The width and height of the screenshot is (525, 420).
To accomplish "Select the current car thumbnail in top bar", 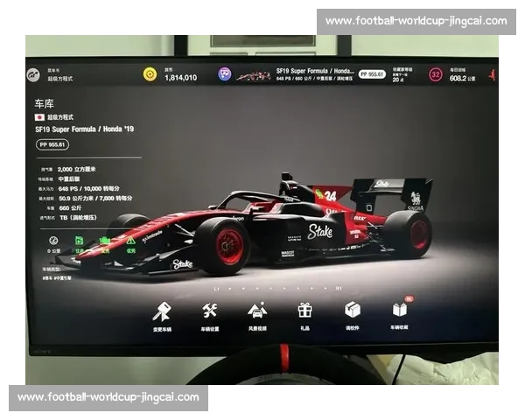I will (254, 76).
